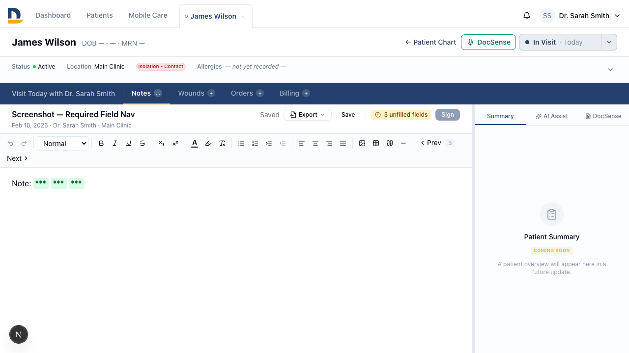Insert a numbered list

pos(255,143)
